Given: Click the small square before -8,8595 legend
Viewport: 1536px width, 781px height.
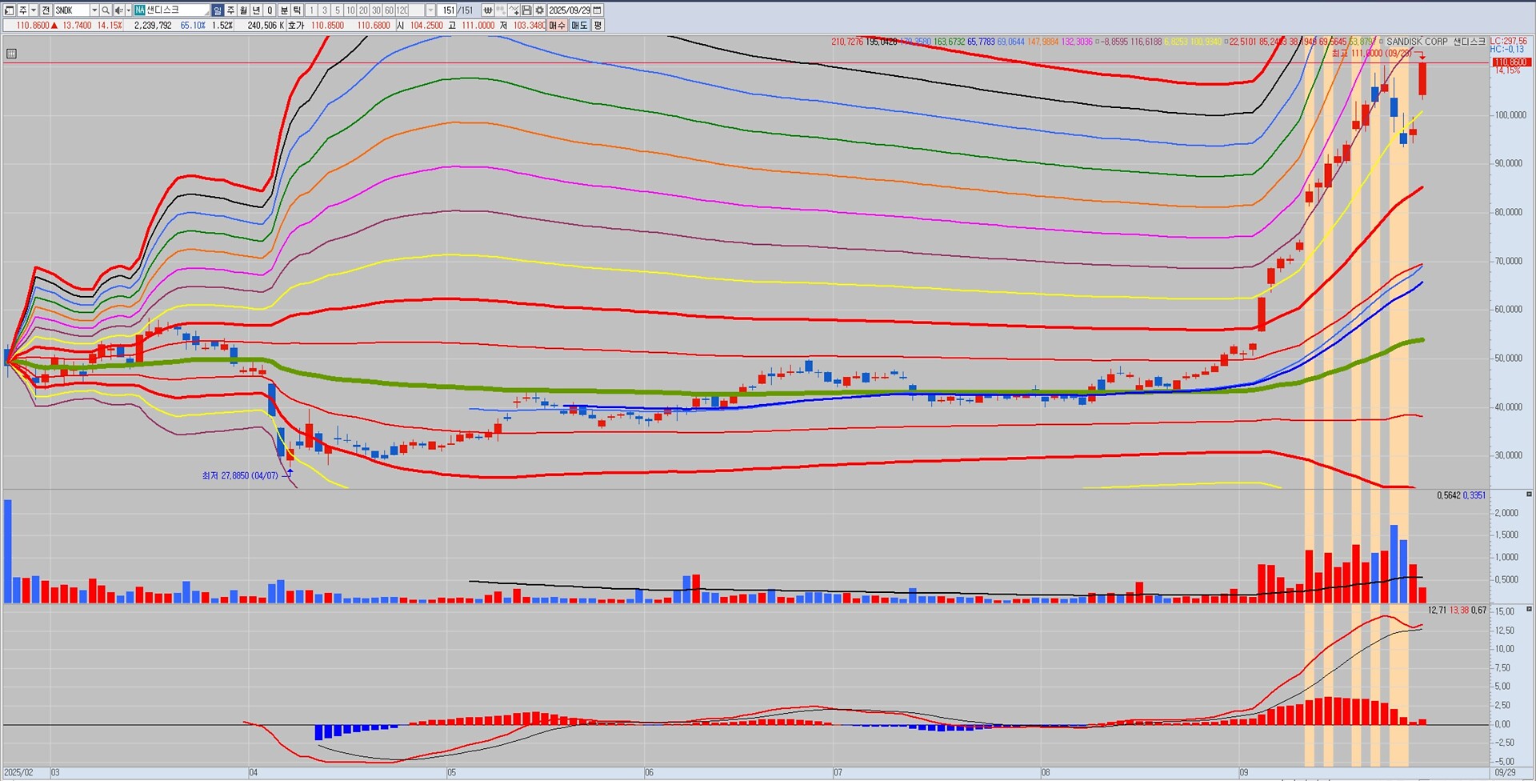Looking at the screenshot, I should pos(1098,42).
